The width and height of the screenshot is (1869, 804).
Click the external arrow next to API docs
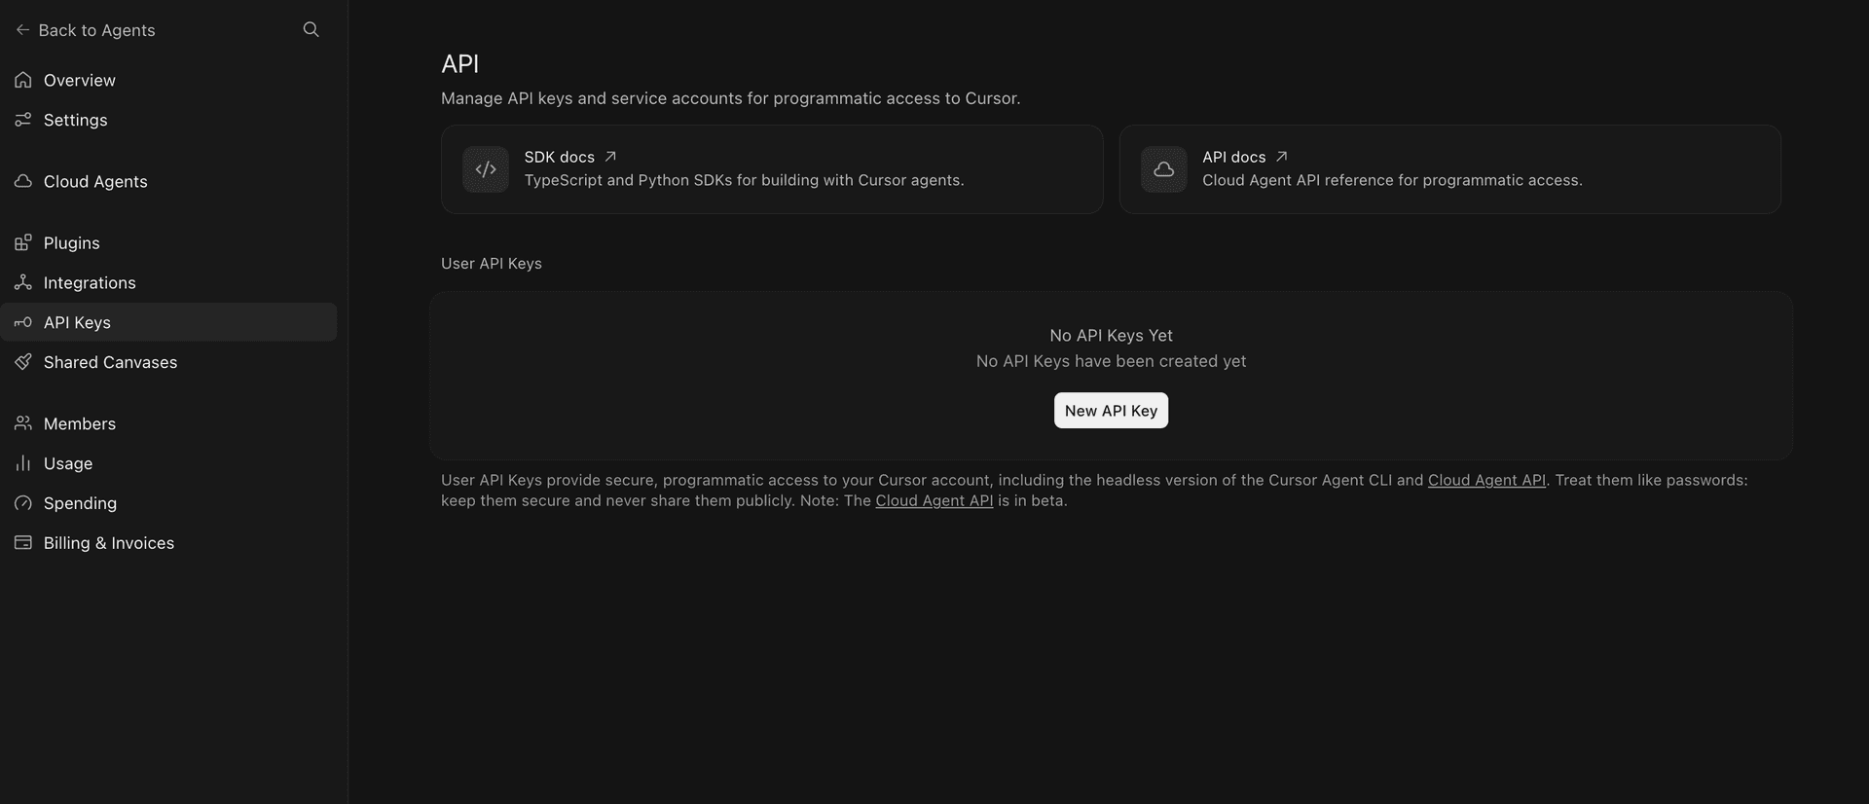point(1282,157)
